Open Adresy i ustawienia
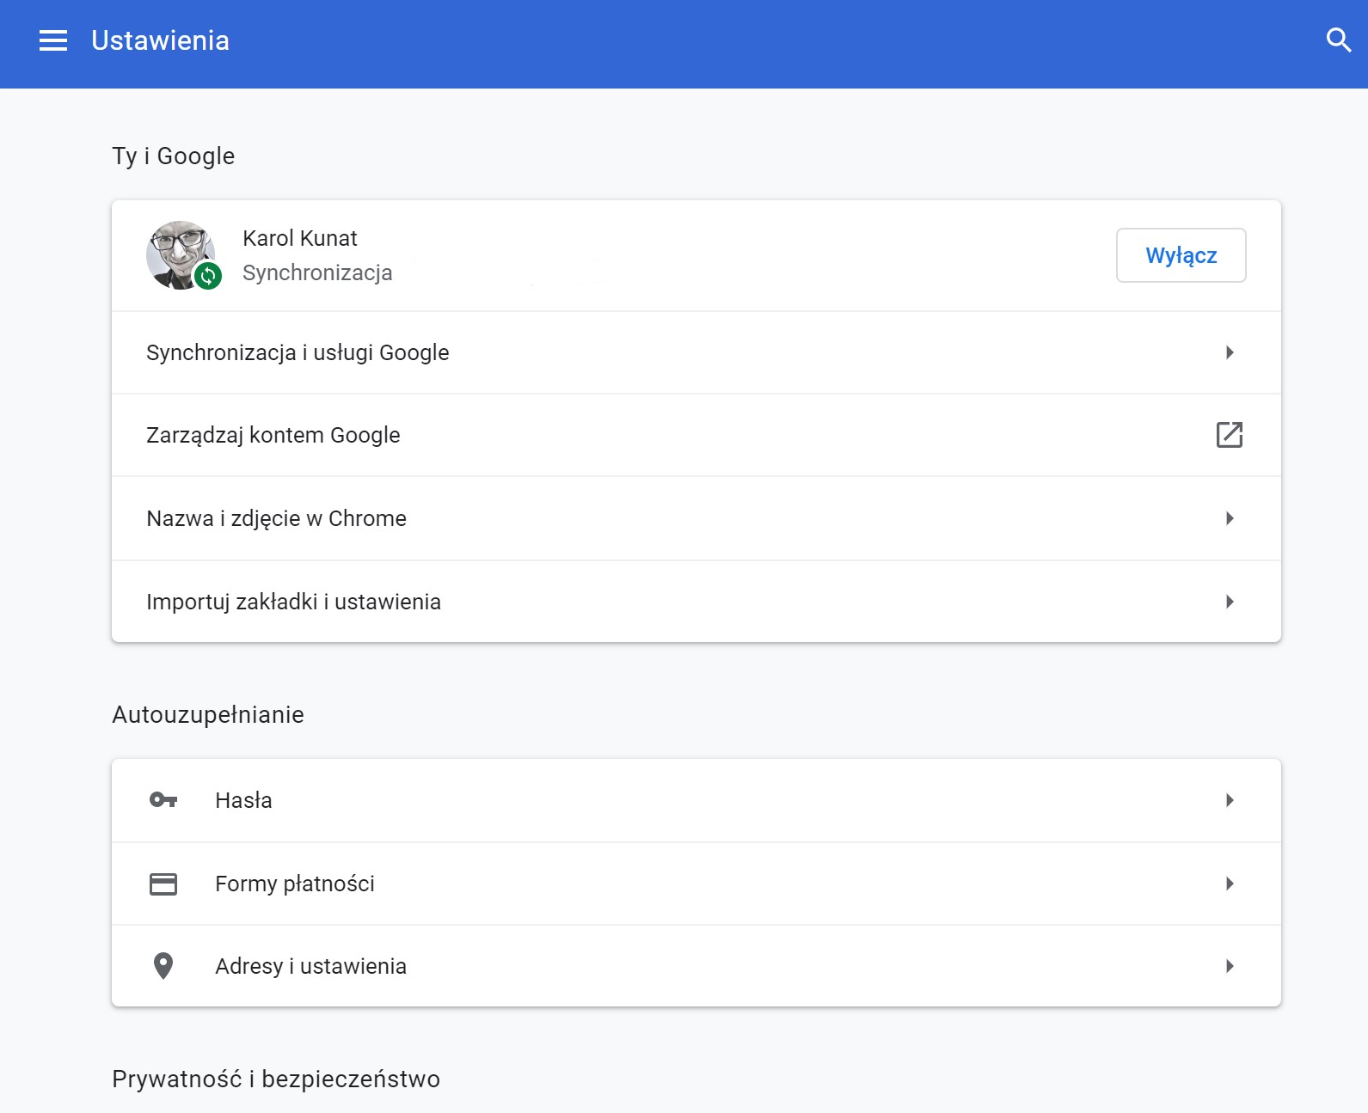 (x=696, y=966)
